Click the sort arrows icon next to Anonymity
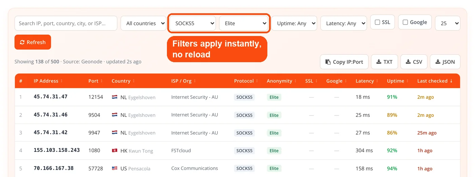Image resolution: width=475 pixels, height=177 pixels. [295, 81]
